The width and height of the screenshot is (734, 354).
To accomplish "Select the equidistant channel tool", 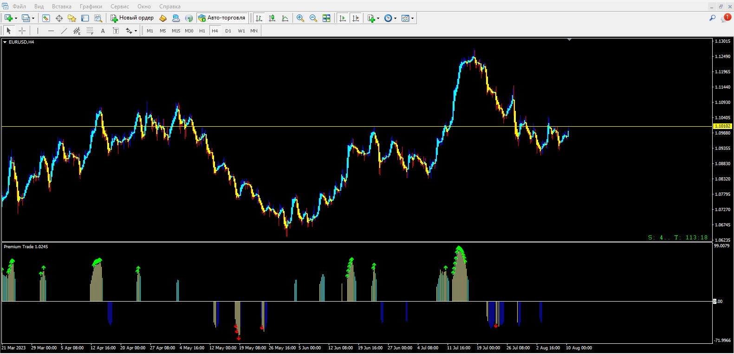I will pyautogui.click(x=77, y=31).
